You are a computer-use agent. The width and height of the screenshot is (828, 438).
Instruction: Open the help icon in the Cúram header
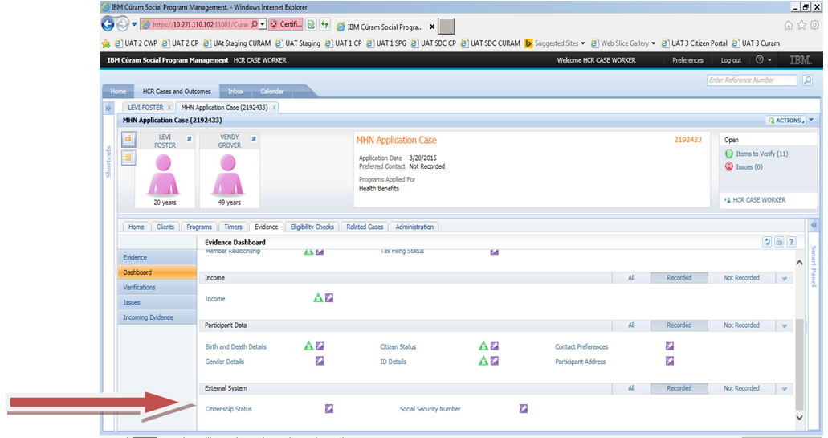pos(760,60)
